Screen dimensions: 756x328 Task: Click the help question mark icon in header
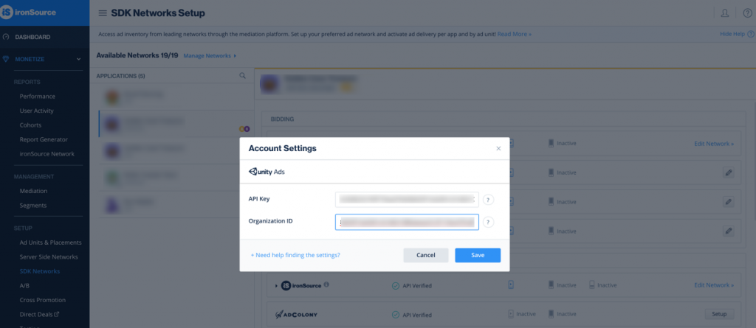click(747, 13)
